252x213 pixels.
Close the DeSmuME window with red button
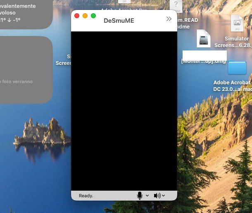point(77,16)
